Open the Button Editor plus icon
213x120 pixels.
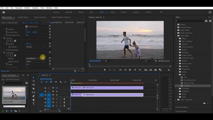[169, 70]
